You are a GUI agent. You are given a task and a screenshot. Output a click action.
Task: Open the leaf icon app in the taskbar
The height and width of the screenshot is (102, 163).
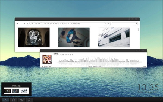click(21, 100)
